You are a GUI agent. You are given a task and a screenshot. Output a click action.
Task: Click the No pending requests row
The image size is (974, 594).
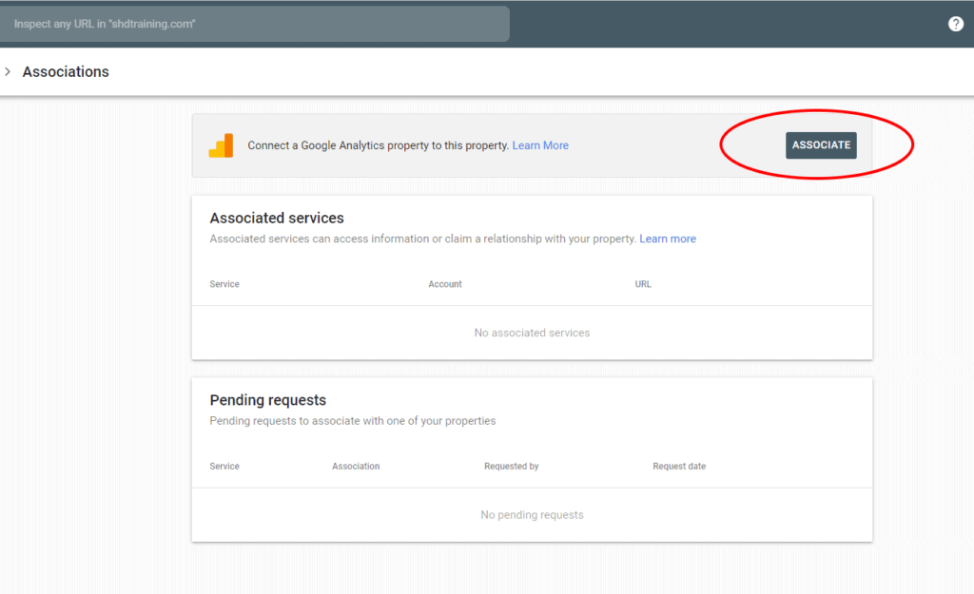point(532,515)
